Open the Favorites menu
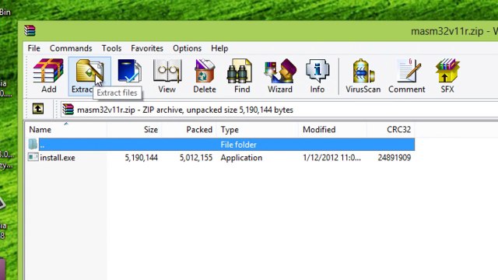The width and height of the screenshot is (498, 280). coord(147,48)
